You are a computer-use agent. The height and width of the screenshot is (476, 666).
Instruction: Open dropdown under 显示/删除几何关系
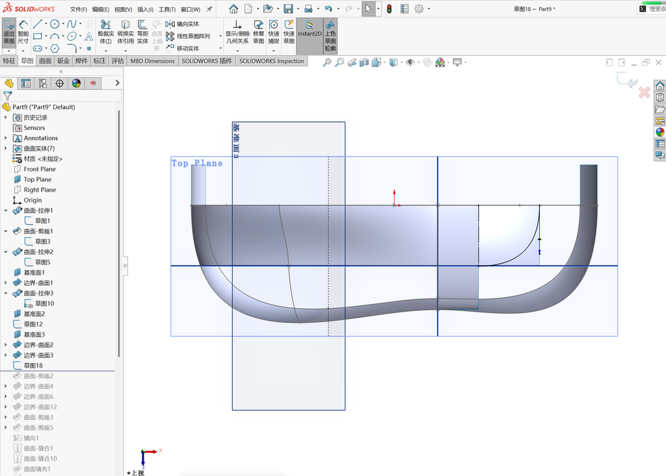237,51
